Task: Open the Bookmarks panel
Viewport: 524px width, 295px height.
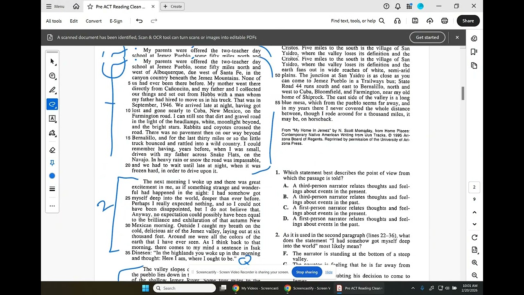Action: point(474,52)
